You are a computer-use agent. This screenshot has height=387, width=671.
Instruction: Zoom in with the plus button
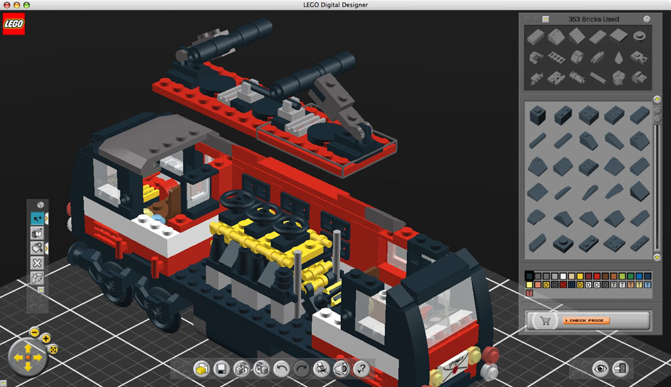pos(46,339)
